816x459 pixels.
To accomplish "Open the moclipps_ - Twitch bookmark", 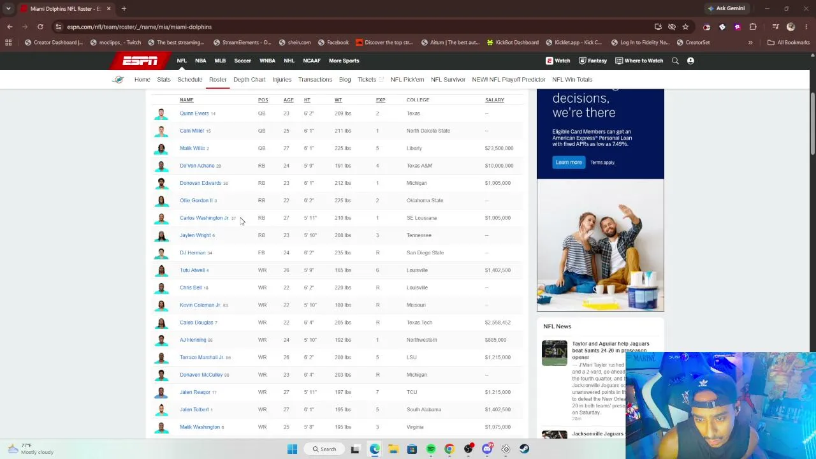I will [115, 43].
